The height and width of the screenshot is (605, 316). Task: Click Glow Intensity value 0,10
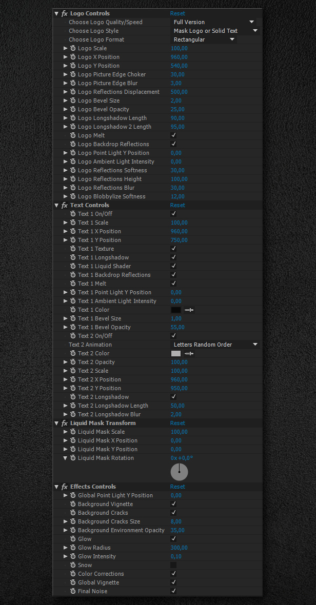[x=176, y=556]
